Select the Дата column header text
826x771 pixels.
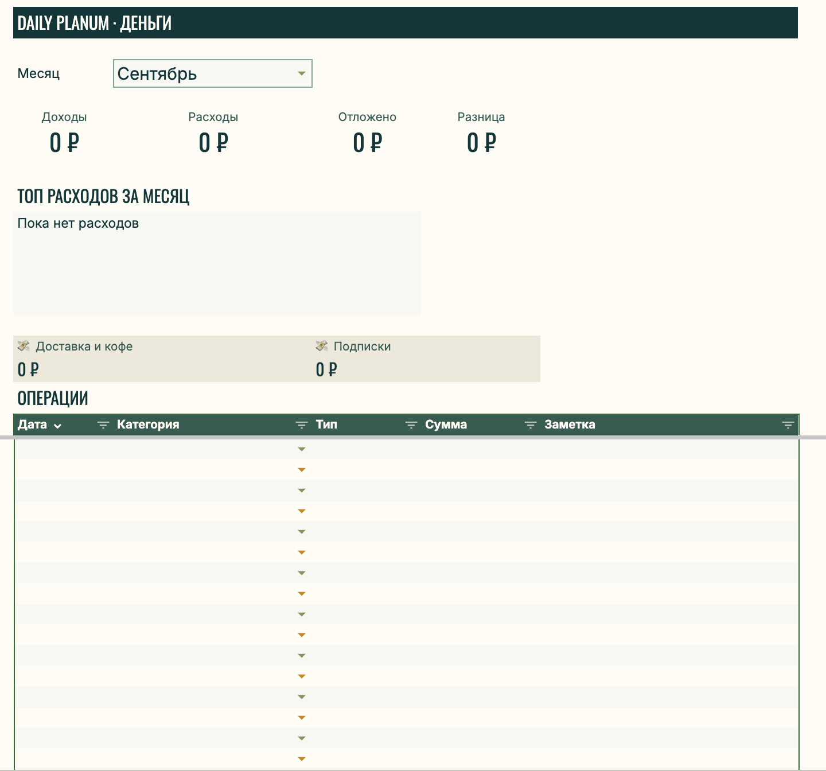click(32, 425)
